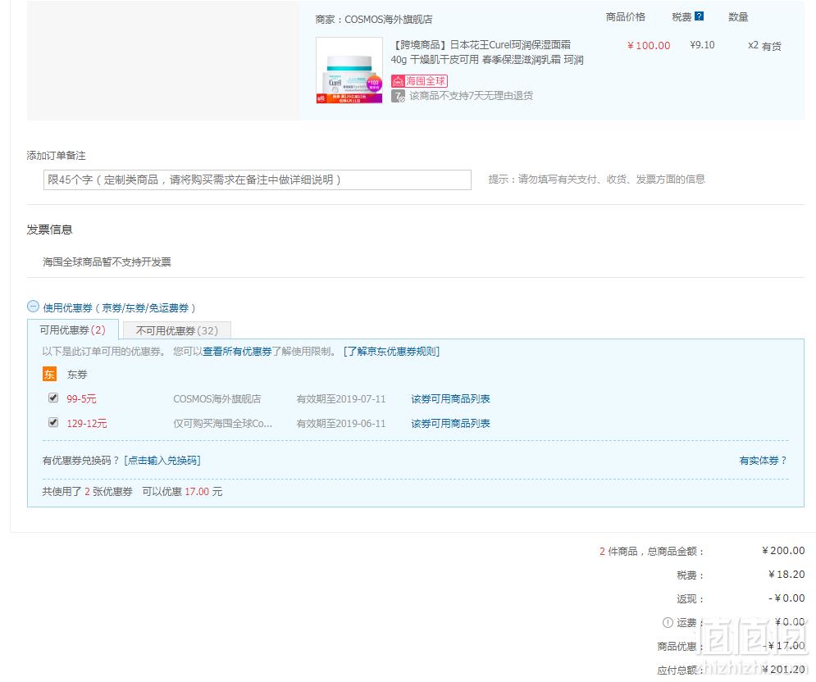The image size is (816, 682).
Task: Open eligible products list for 99-5元 coupon
Action: (x=451, y=399)
